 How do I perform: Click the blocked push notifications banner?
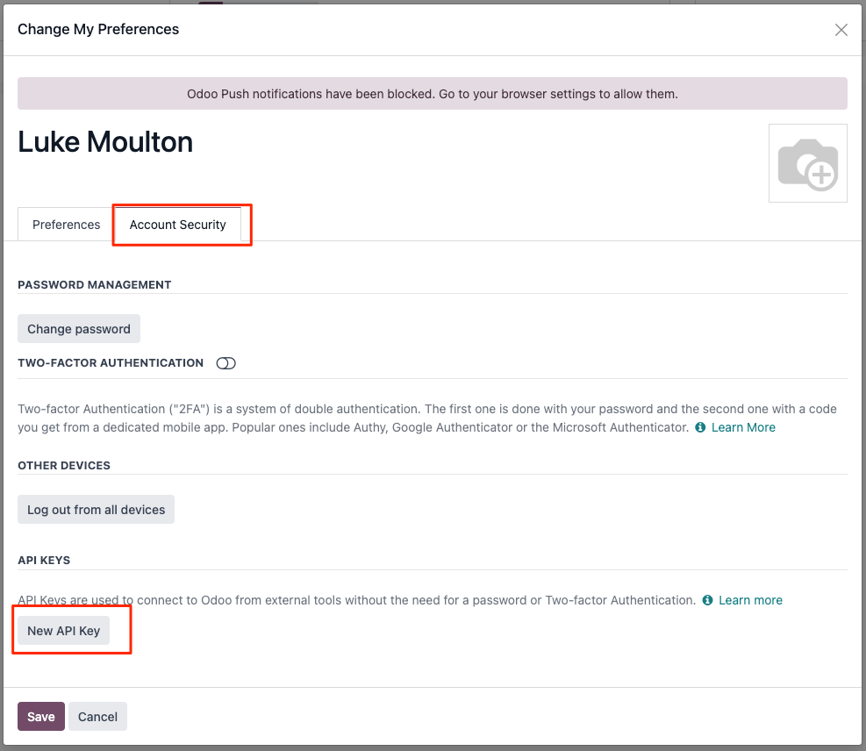(x=433, y=93)
